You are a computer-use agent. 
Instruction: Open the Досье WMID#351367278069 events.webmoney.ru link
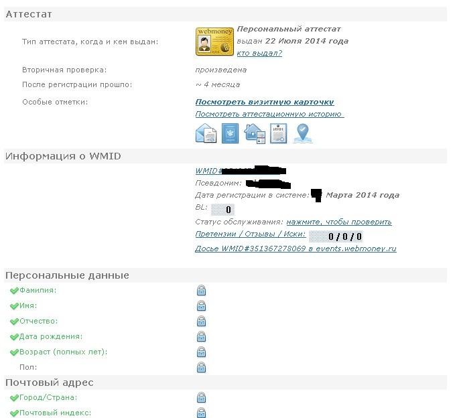(296, 249)
